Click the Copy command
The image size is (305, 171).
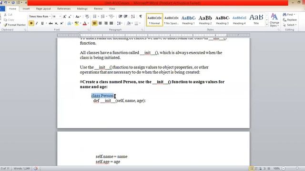coord(9,19)
